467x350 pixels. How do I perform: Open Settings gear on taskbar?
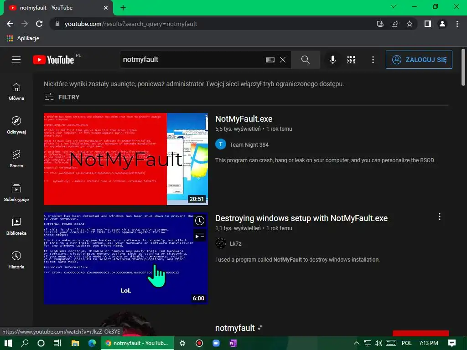[x=182, y=343]
